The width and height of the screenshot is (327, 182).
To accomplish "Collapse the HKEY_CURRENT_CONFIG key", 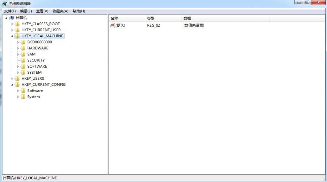I will [x=12, y=85].
